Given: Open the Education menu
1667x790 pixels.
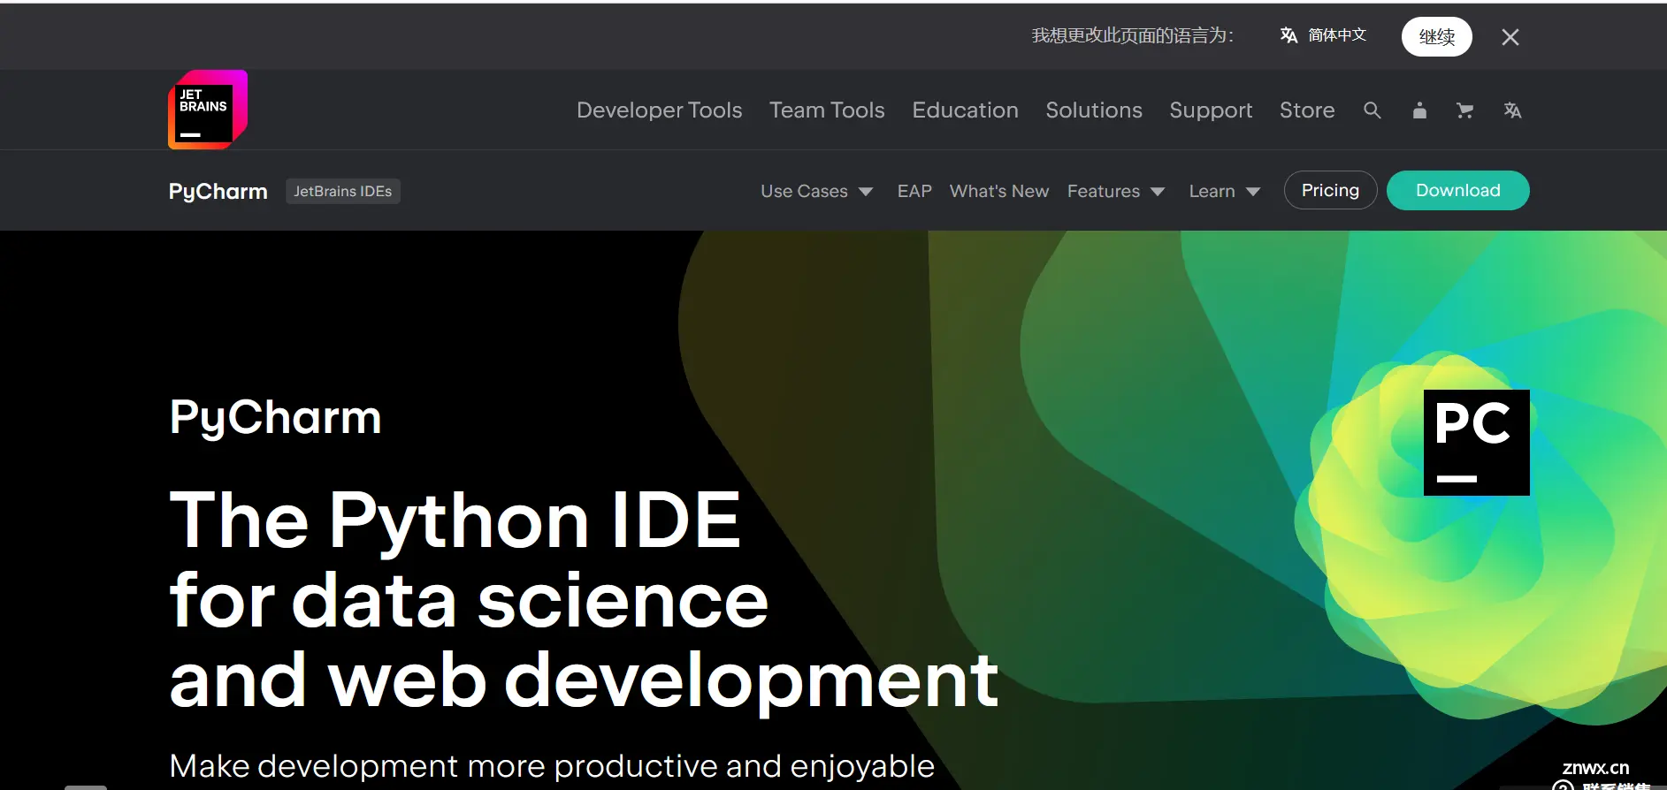Looking at the screenshot, I should (966, 110).
